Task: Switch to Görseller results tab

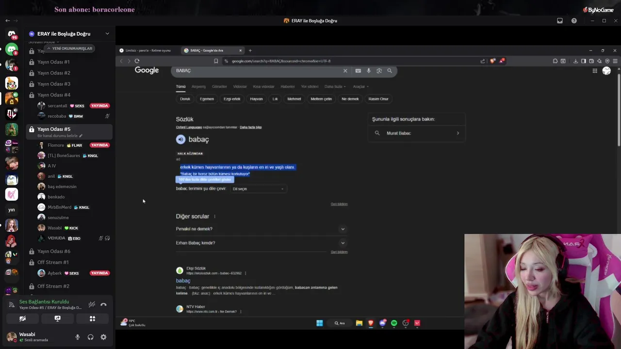Action: pyautogui.click(x=219, y=87)
